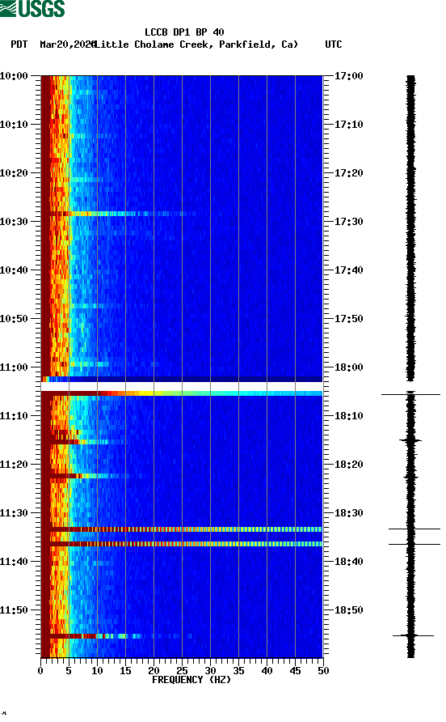
Task: Click the '50' frequency axis tick label
Action: coord(323,671)
